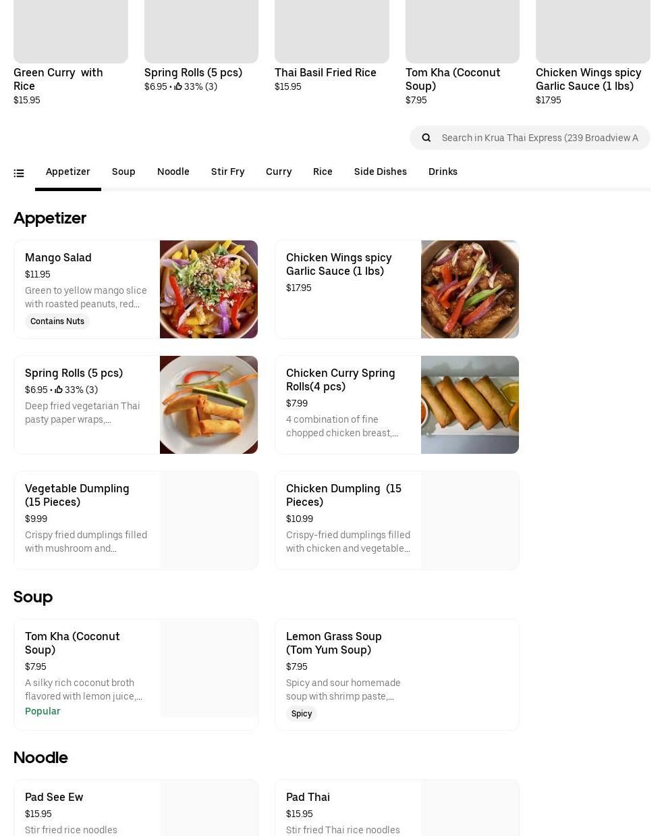This screenshot has width=664, height=836.
Task: Show the Drinks category
Action: (x=443, y=172)
